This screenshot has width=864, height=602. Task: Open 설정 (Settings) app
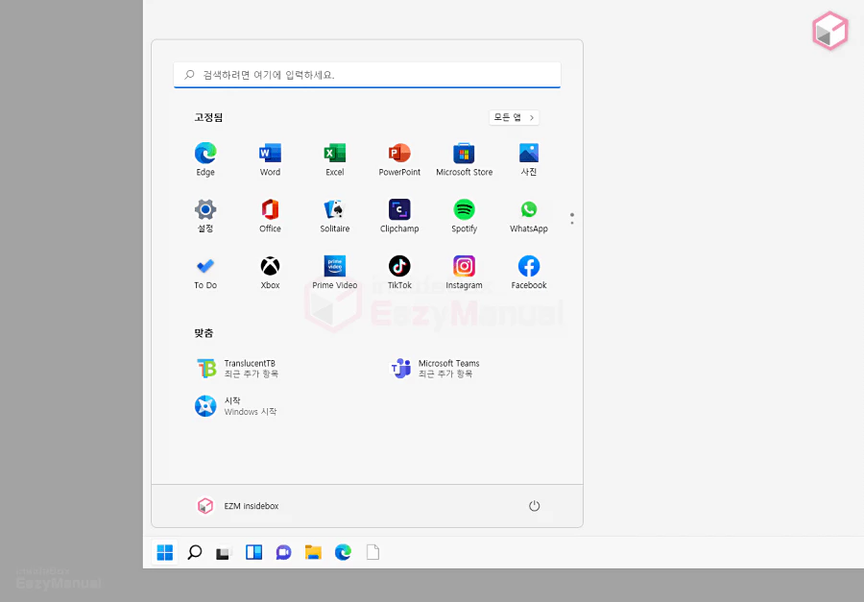[205, 216]
